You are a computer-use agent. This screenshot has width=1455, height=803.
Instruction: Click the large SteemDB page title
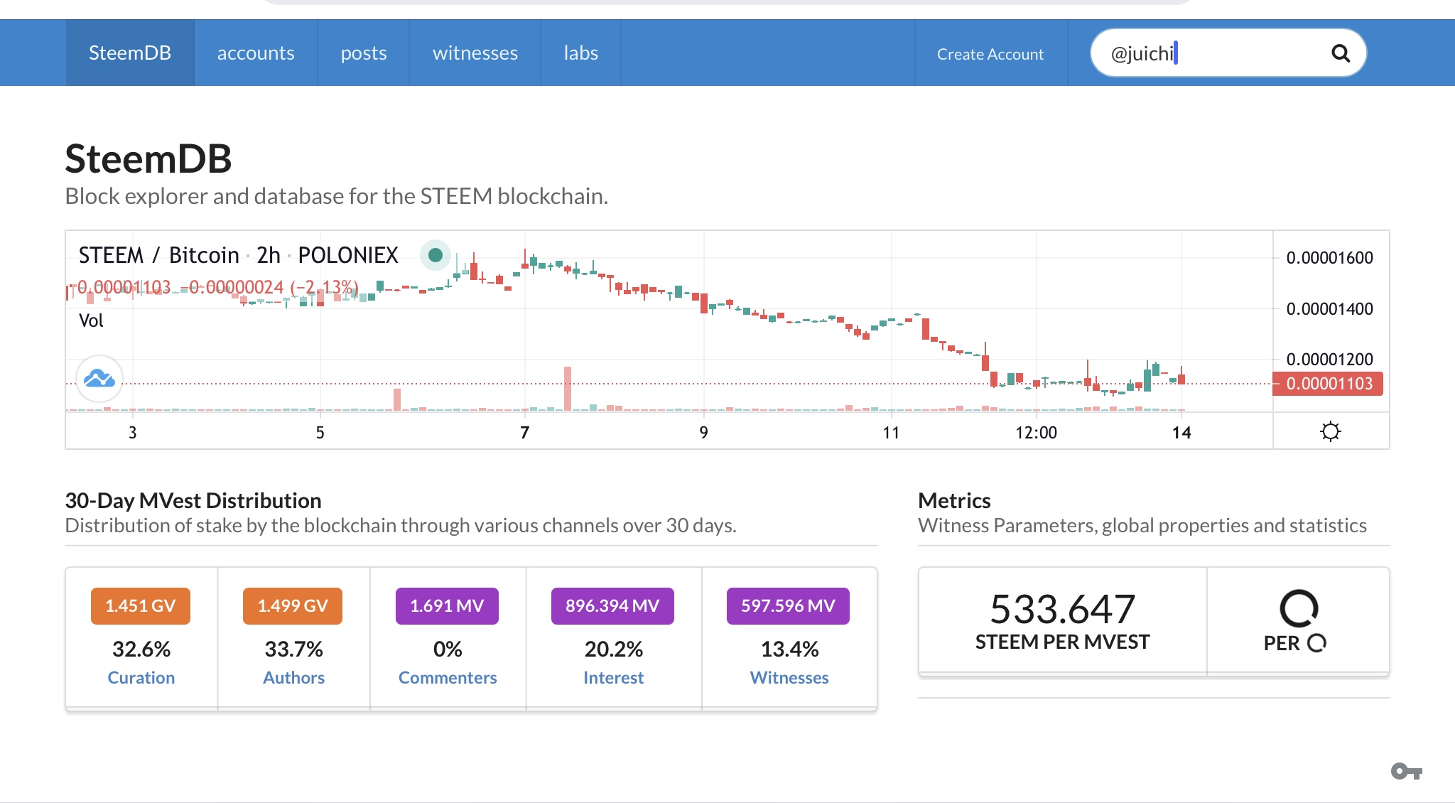(x=148, y=158)
